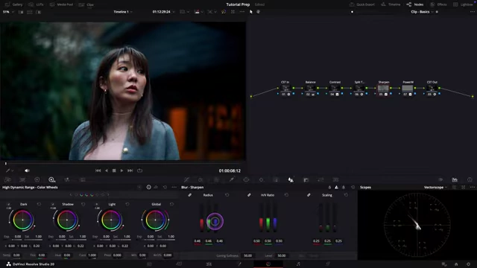Viewport: 477px width, 268px height.
Task: Click the Quick Export button
Action: click(362, 4)
